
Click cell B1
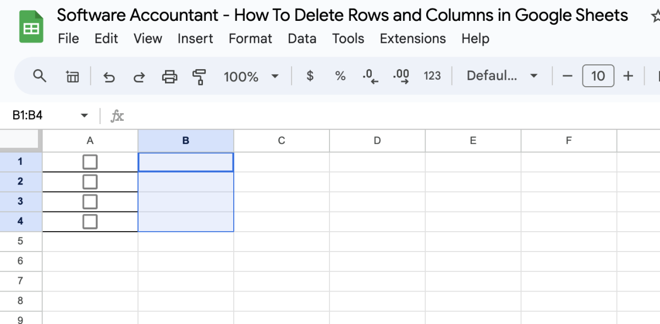186,162
